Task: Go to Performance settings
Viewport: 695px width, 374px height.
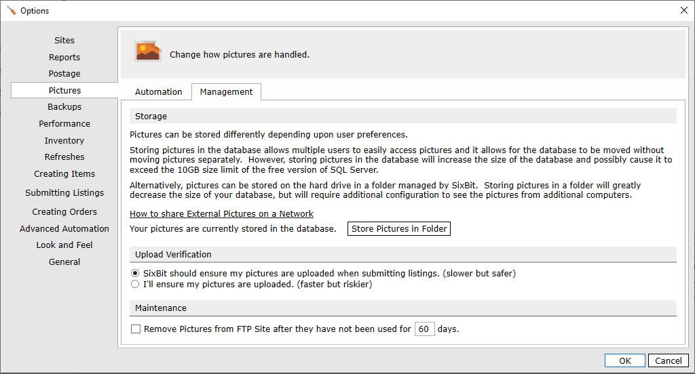Action: pos(64,123)
